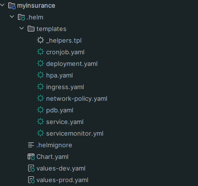Open the ingress.yaml file
198x186 pixels.
[65, 87]
